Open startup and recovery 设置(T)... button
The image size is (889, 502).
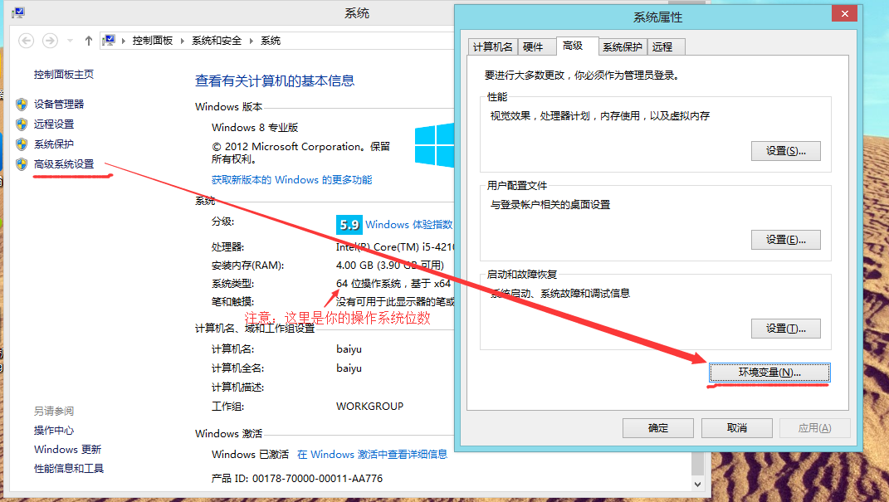pos(786,329)
